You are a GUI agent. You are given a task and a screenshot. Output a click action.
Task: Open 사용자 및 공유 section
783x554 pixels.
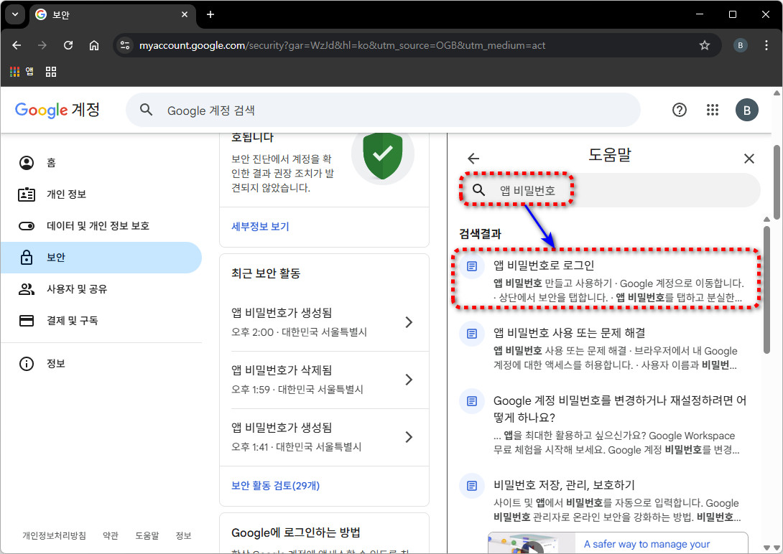click(x=101, y=288)
